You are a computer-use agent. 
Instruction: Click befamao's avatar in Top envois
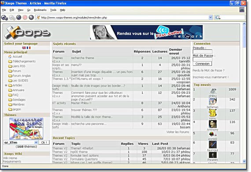point(213,101)
